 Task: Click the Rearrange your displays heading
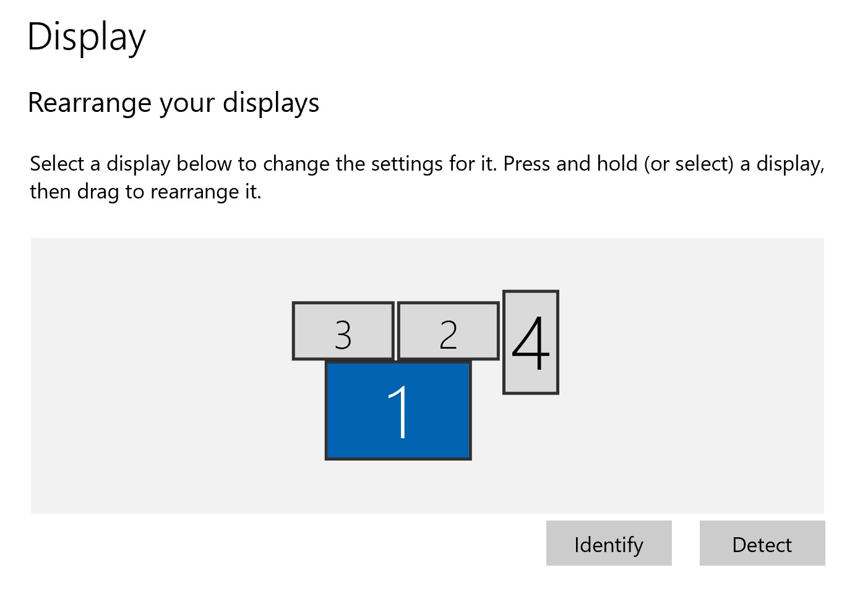(173, 103)
